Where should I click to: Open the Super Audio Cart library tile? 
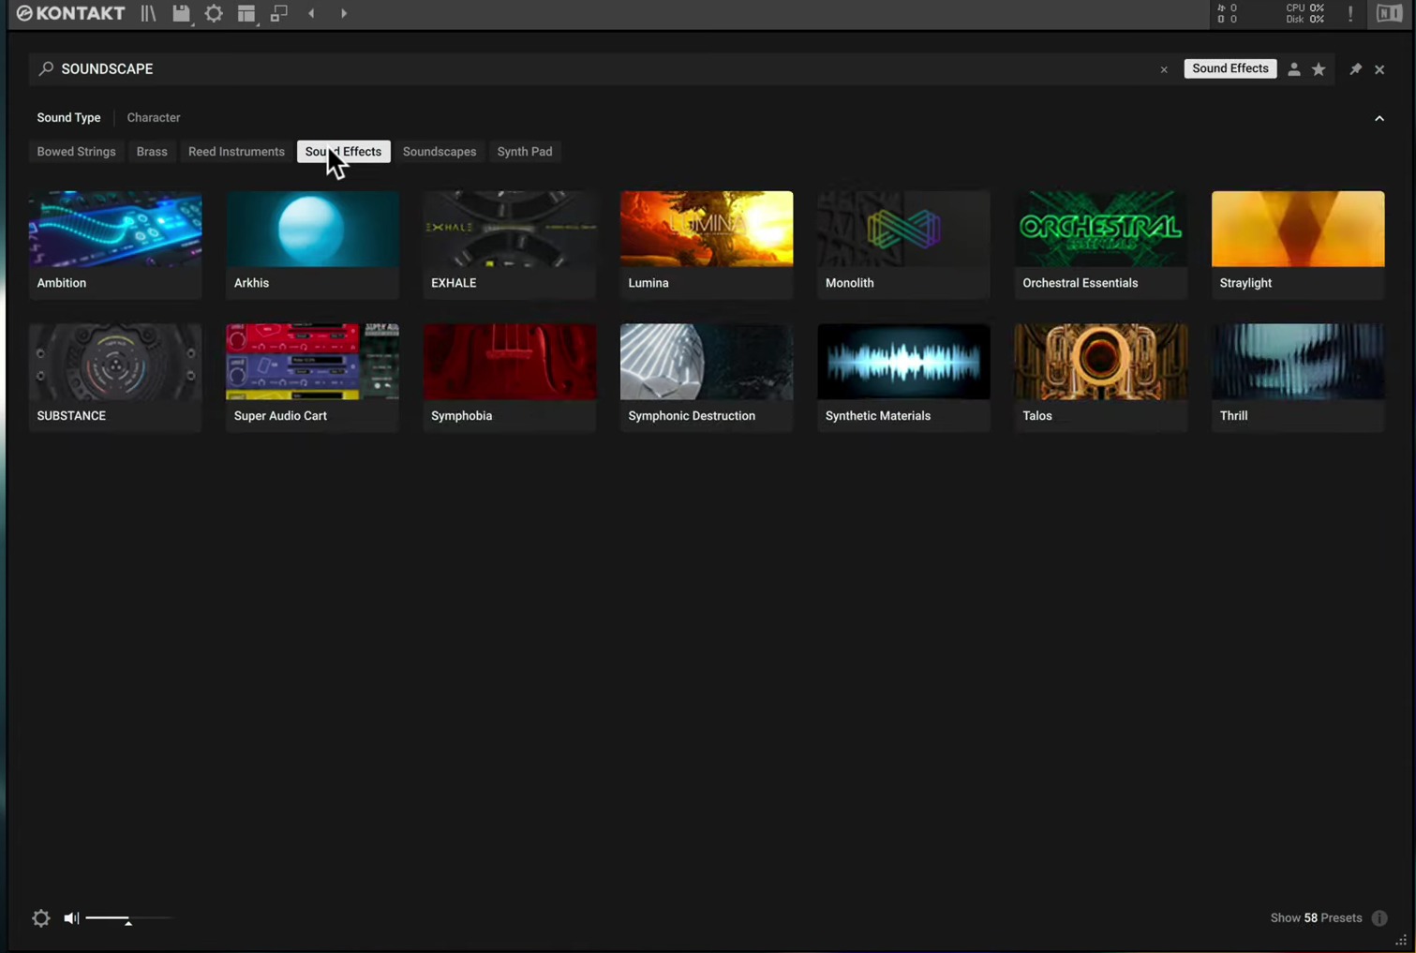(x=312, y=378)
